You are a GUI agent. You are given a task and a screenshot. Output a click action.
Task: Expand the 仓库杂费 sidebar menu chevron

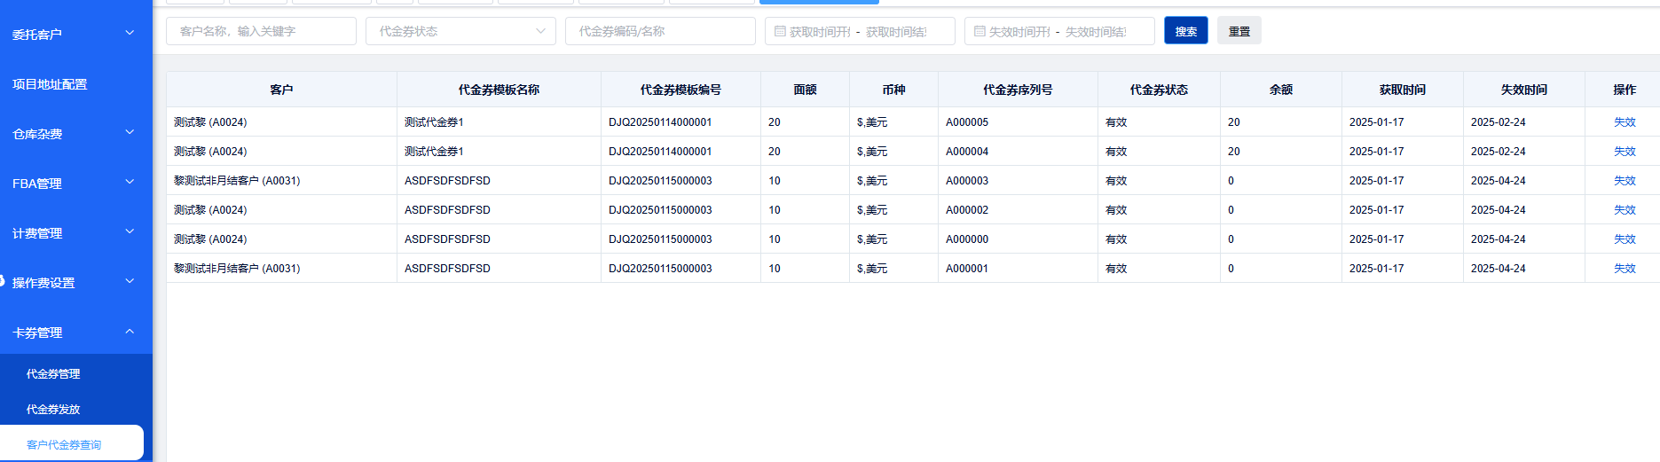[x=130, y=132]
